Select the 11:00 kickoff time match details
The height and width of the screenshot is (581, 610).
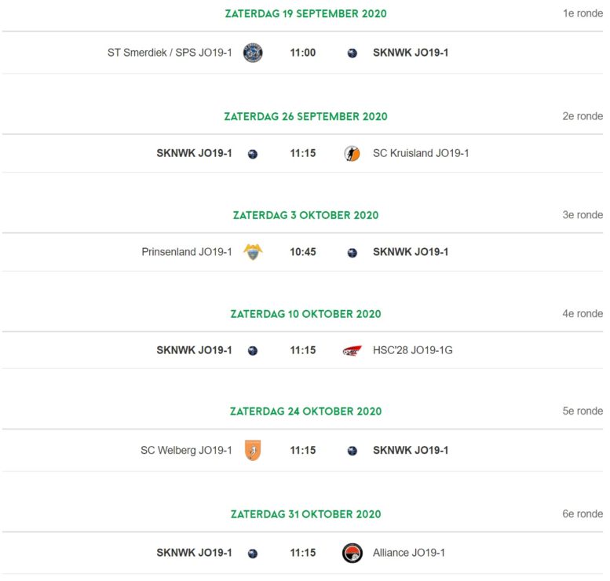(x=303, y=53)
